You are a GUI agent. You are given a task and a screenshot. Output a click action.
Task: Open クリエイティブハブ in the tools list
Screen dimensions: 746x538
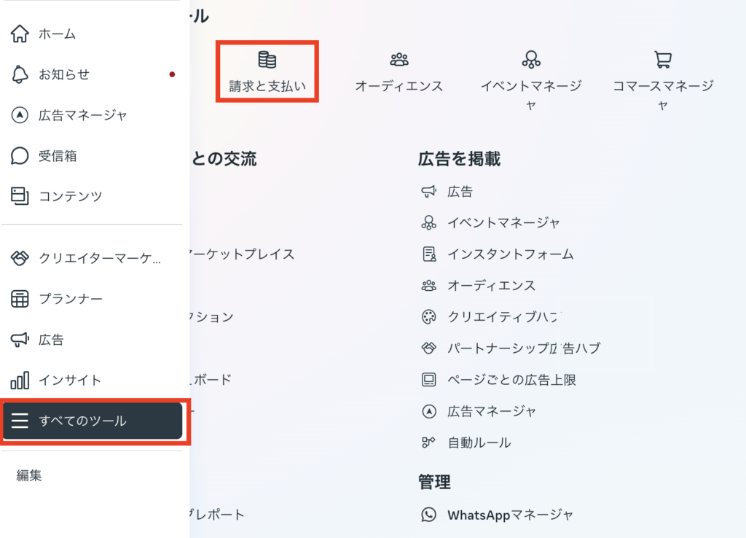click(x=503, y=317)
